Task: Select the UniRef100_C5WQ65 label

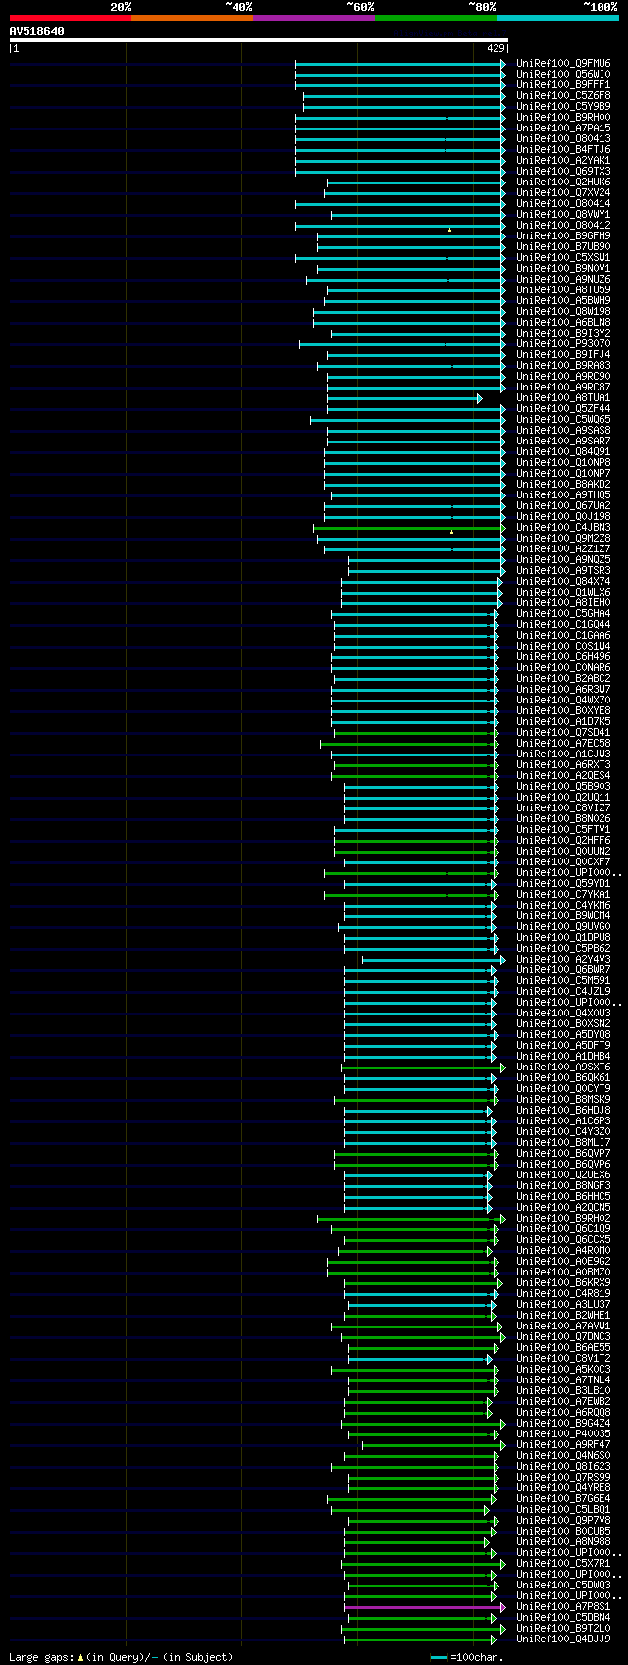Action: pyautogui.click(x=563, y=420)
